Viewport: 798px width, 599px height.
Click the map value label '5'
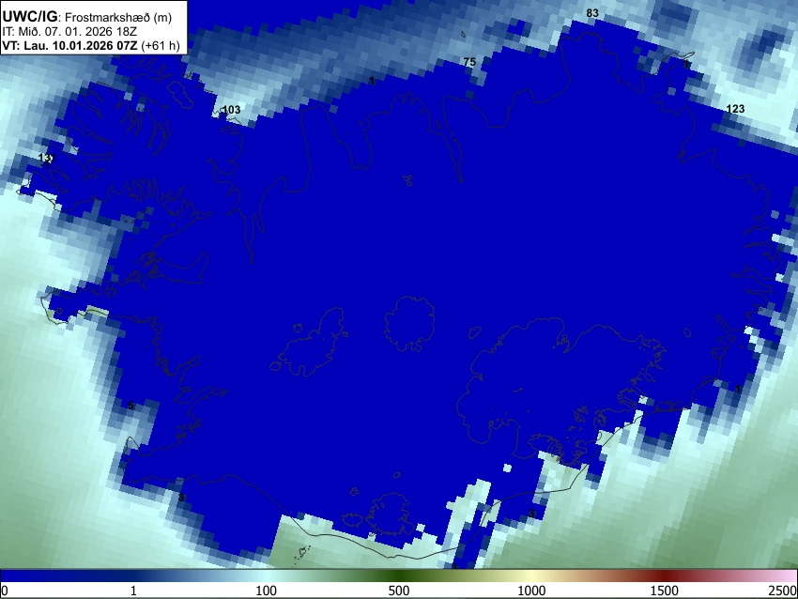pyautogui.click(x=130, y=406)
